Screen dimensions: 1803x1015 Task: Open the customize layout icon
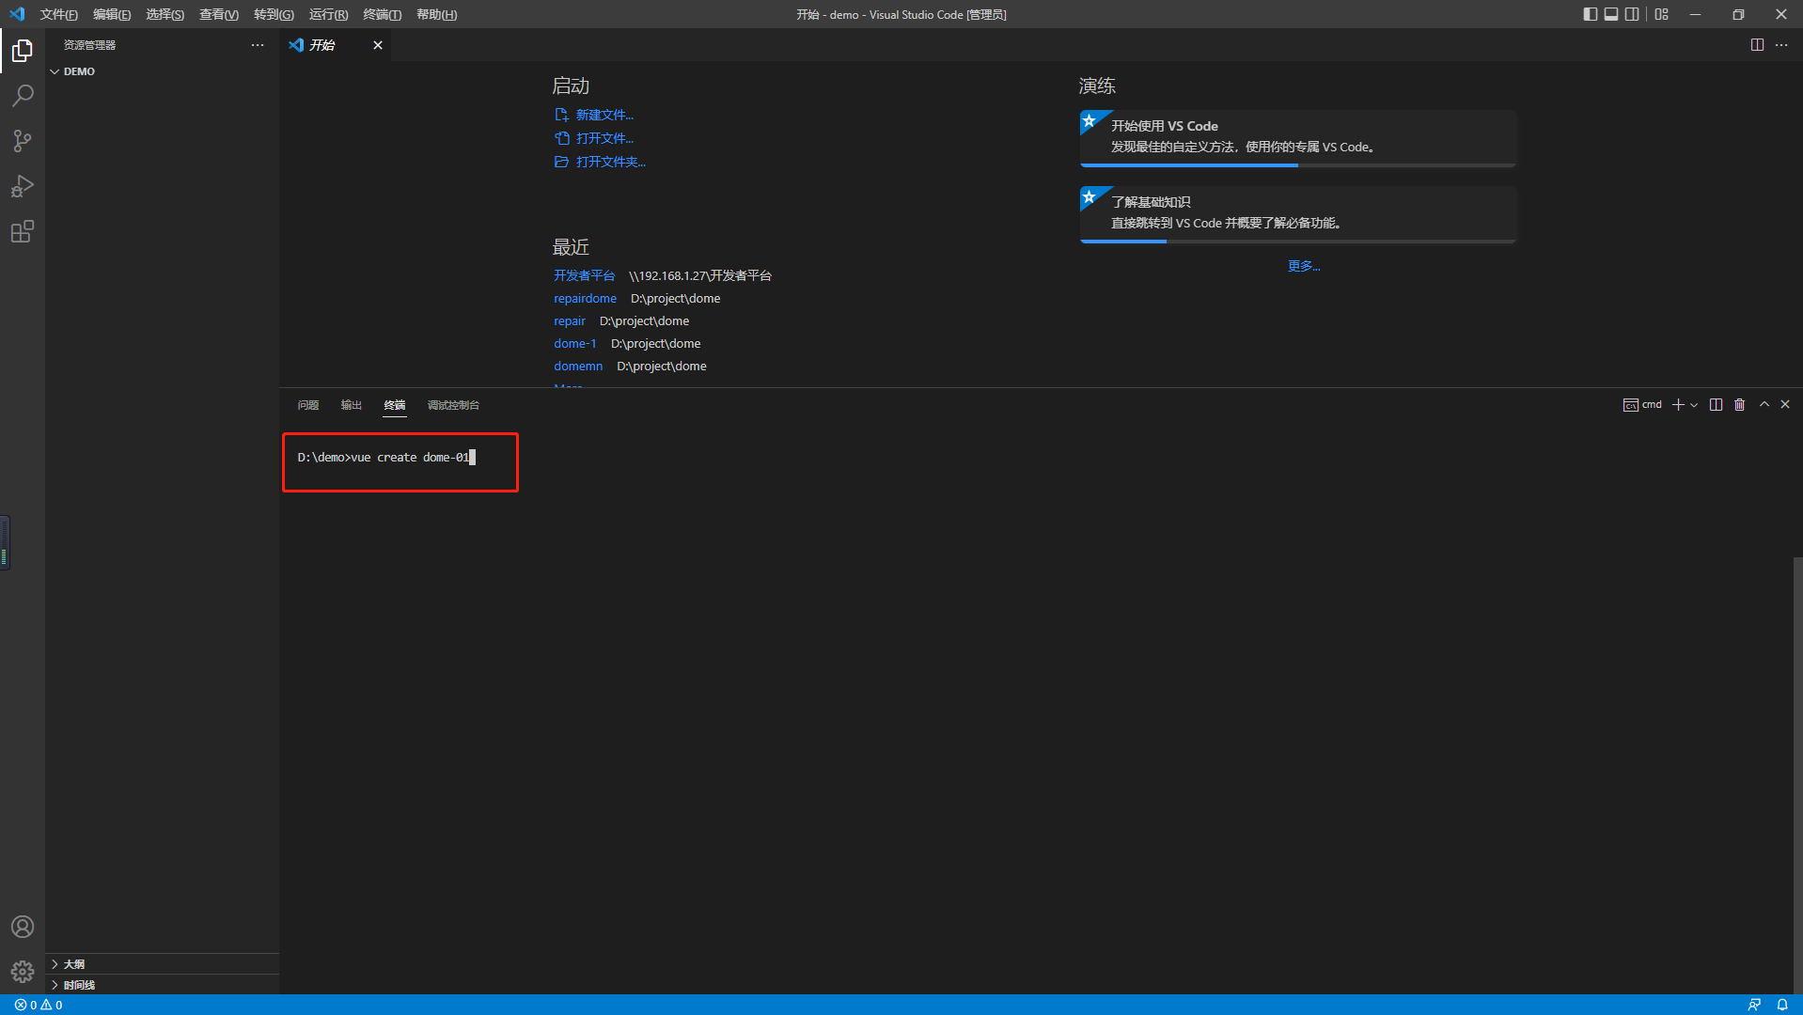(1662, 14)
